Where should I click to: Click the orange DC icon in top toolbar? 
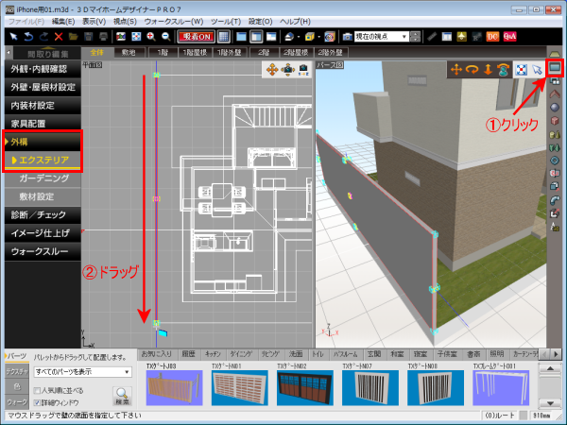tap(491, 36)
